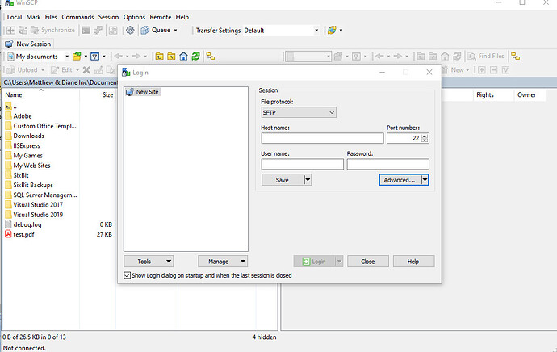Refresh the local panel with green arrows icon
The width and height of the screenshot is (557, 352).
[x=195, y=57]
